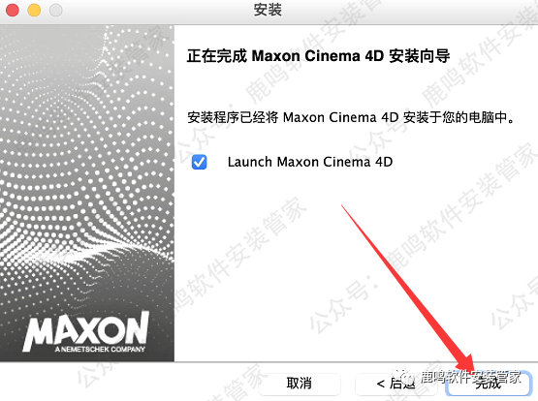Click the 鹿鸣软件安装管家 watermark near the 完成 button
Screen dimensions: 538x401
[471, 377]
